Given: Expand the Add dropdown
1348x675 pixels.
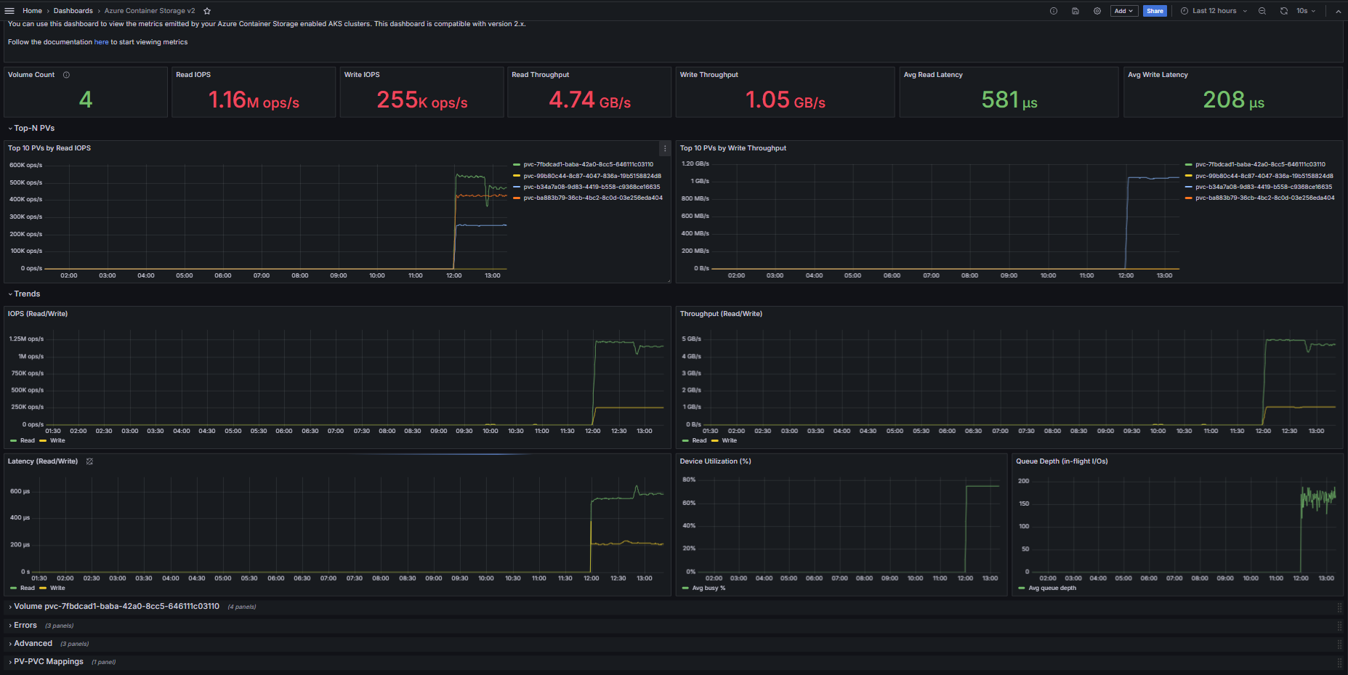Looking at the screenshot, I should (1123, 11).
